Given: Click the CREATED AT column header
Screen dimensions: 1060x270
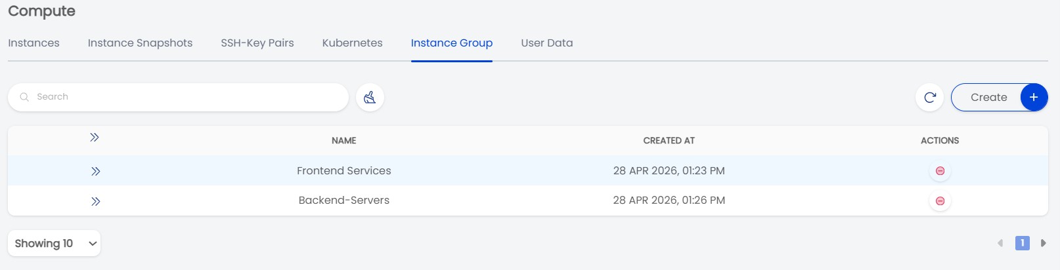Looking at the screenshot, I should coord(669,141).
